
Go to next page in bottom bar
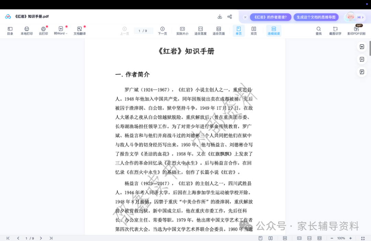click(41, 238)
